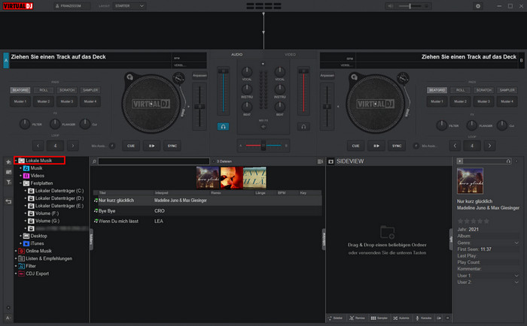Image resolution: width=527 pixels, height=326 pixels.
Task: Switch to the AUDIO mixer tab
Action: tap(236, 54)
